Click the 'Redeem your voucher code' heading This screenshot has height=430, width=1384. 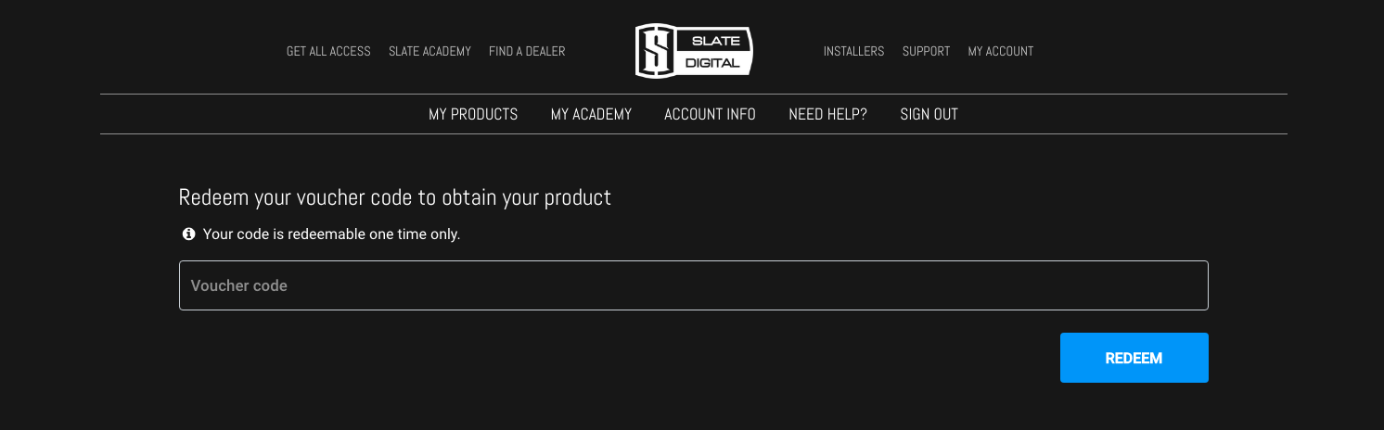(x=394, y=197)
